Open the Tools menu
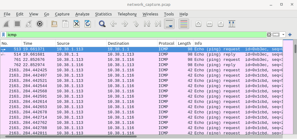Image resolution: width=297 pixels, height=139 pixels. 169,14
